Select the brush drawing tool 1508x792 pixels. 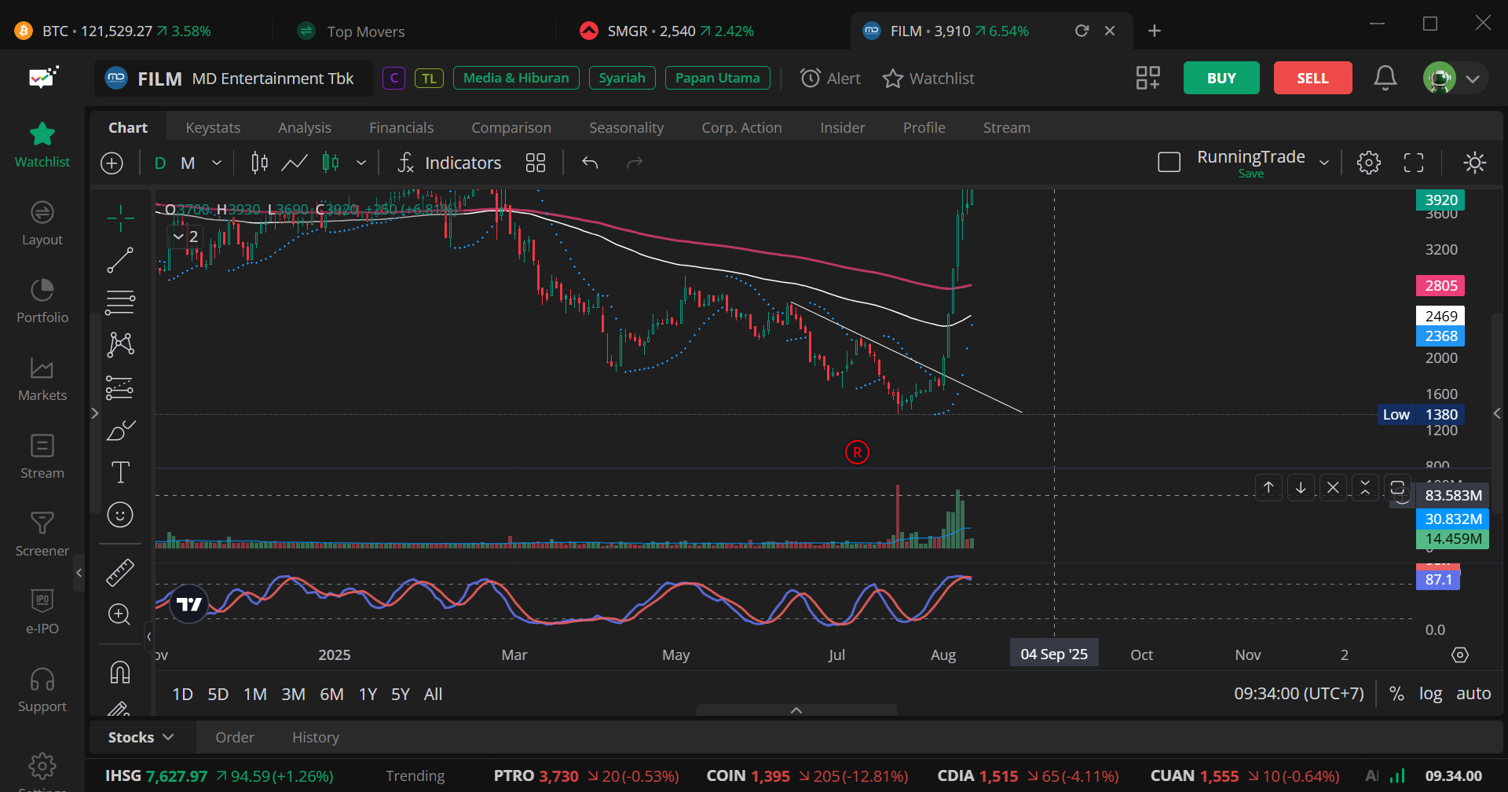[120, 430]
